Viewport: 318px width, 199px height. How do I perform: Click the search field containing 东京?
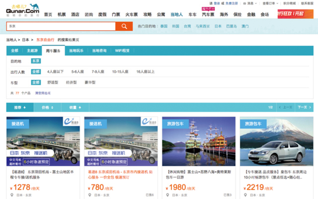[61, 26]
